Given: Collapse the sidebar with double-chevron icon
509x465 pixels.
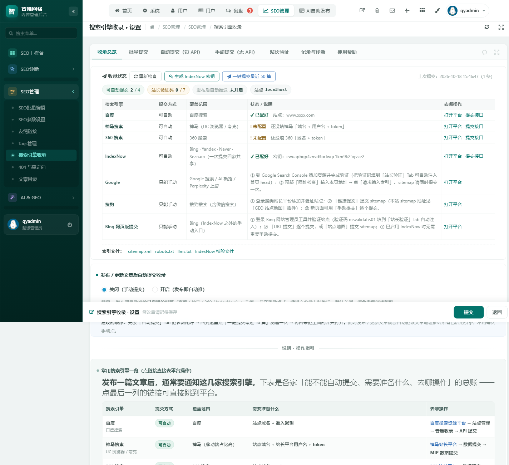Looking at the screenshot, I should point(73,11).
